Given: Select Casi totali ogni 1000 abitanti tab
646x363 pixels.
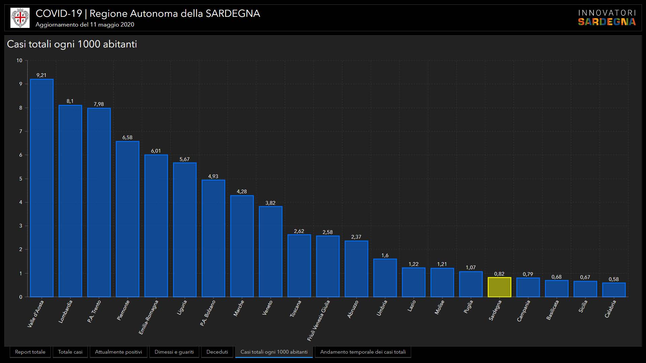Looking at the screenshot, I should pyautogui.click(x=274, y=352).
